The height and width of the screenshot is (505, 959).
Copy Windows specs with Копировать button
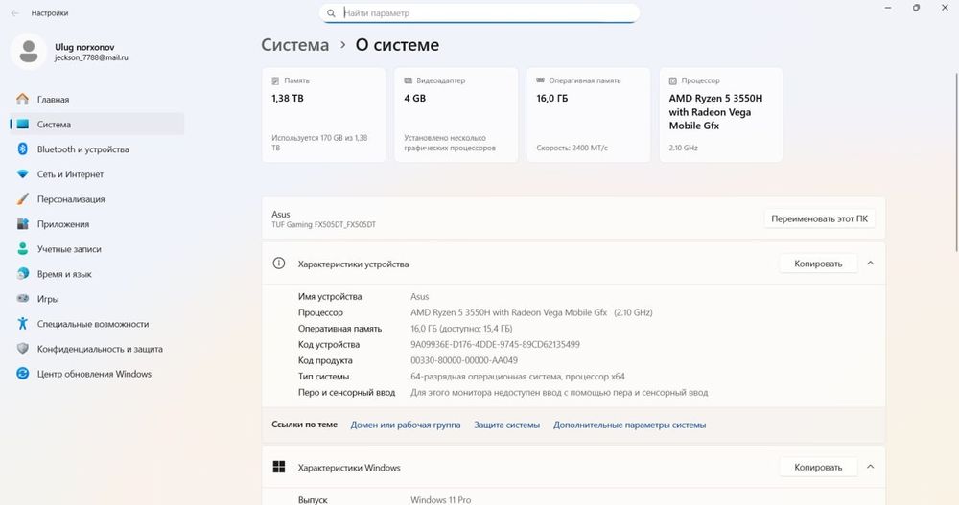(818, 467)
